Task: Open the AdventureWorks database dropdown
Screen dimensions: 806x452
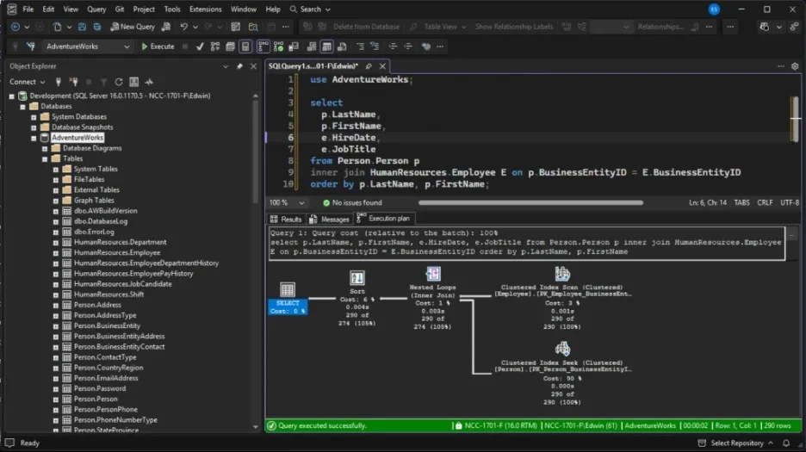Action: tap(87, 46)
